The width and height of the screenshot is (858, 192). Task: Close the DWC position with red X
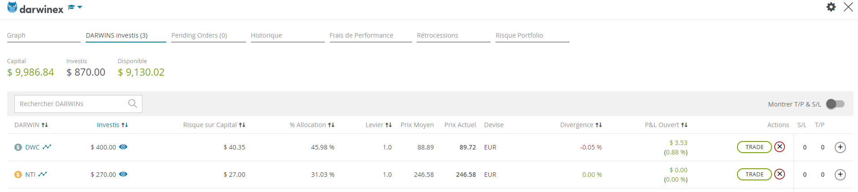pyautogui.click(x=780, y=147)
